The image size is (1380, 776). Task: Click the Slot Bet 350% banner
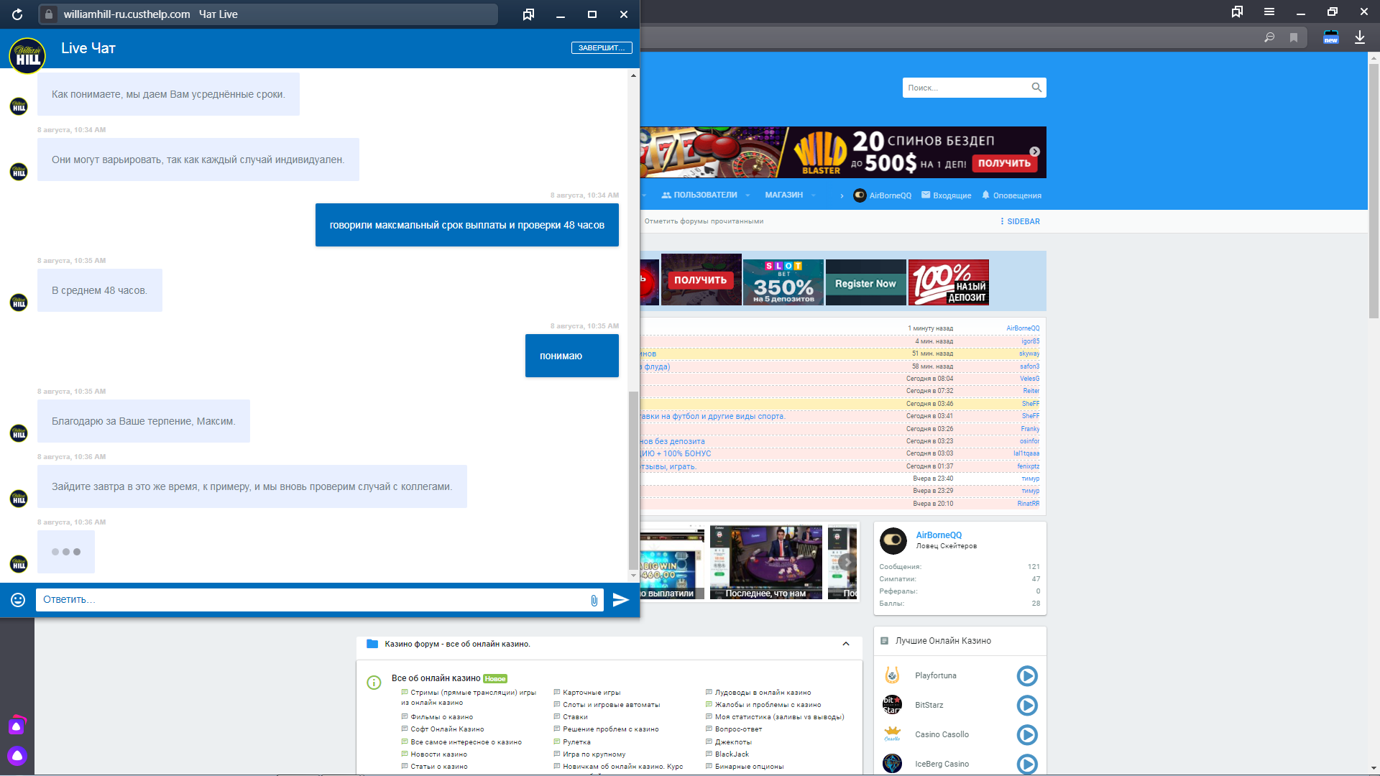(x=783, y=282)
